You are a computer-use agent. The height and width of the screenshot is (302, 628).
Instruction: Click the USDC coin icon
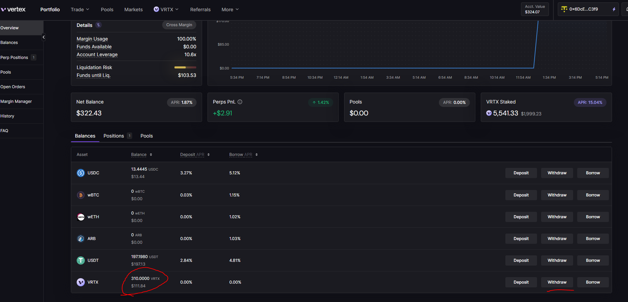tap(81, 173)
